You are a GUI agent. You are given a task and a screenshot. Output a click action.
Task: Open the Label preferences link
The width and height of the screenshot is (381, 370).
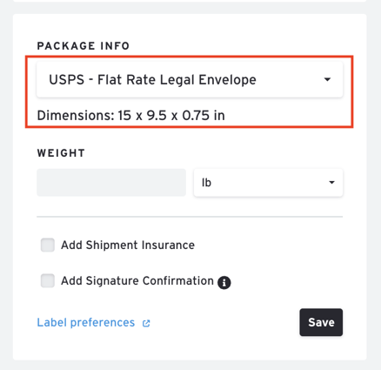[86, 322]
